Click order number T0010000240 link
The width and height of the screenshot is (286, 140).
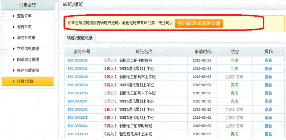point(77,77)
